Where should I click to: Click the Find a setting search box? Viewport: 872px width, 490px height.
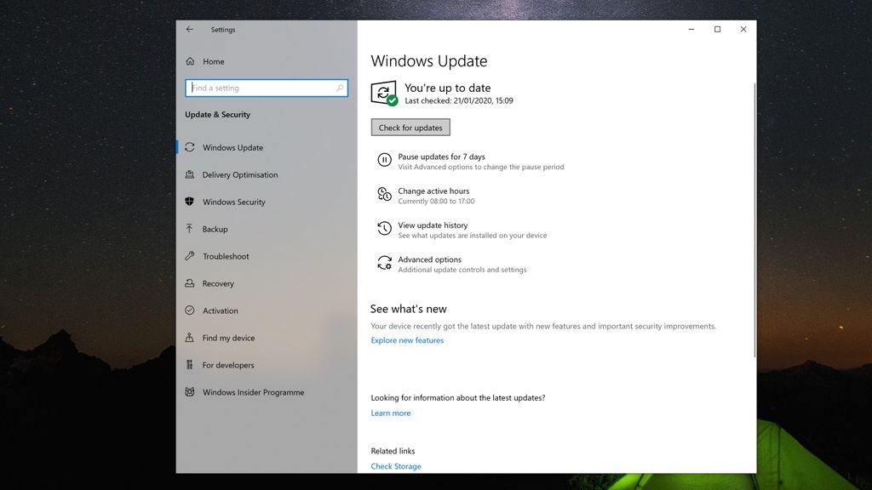click(266, 88)
